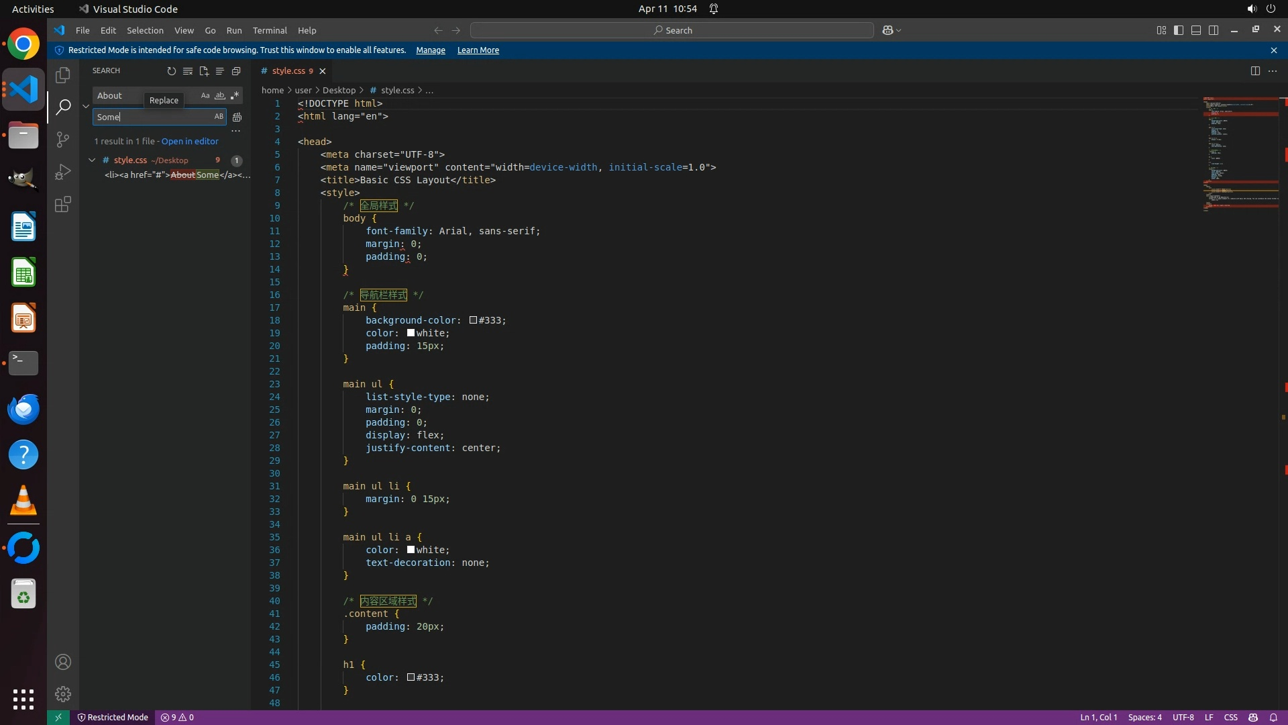
Task: Click the #333 color swatch on line 18
Action: (x=473, y=320)
